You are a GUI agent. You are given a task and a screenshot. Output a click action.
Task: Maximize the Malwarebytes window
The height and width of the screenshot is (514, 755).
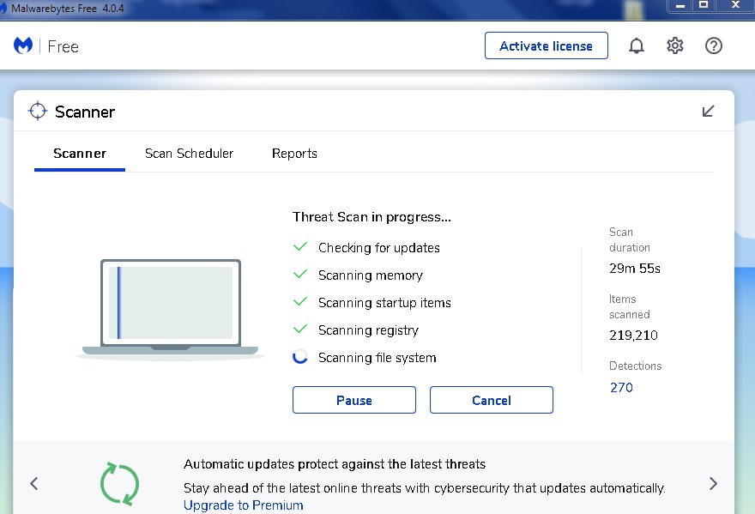(704, 6)
